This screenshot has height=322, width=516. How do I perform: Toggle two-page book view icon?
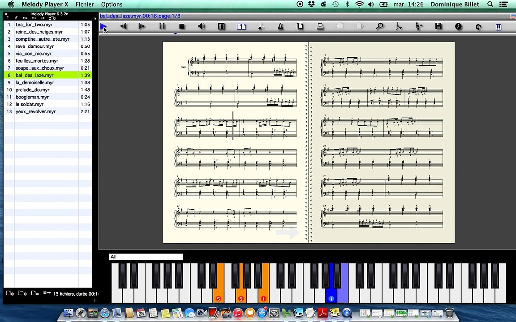point(241,27)
